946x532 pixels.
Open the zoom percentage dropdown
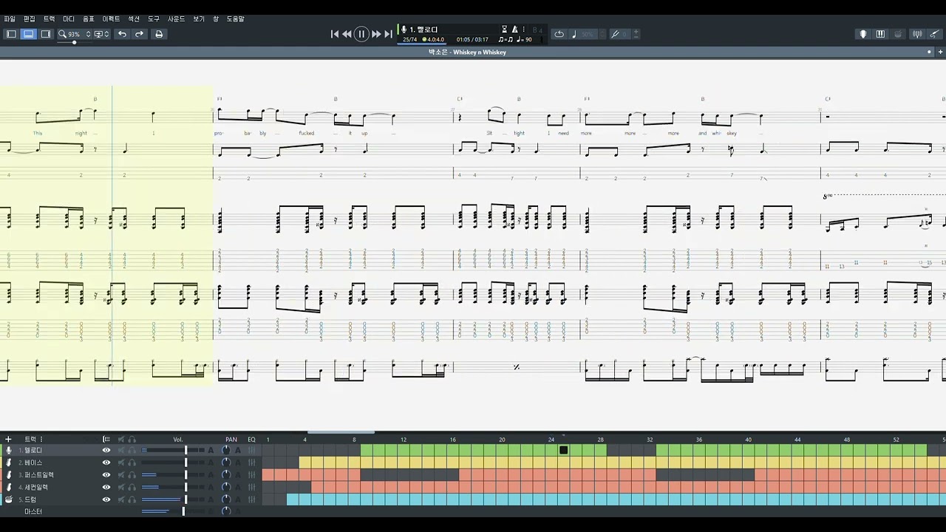click(79, 34)
